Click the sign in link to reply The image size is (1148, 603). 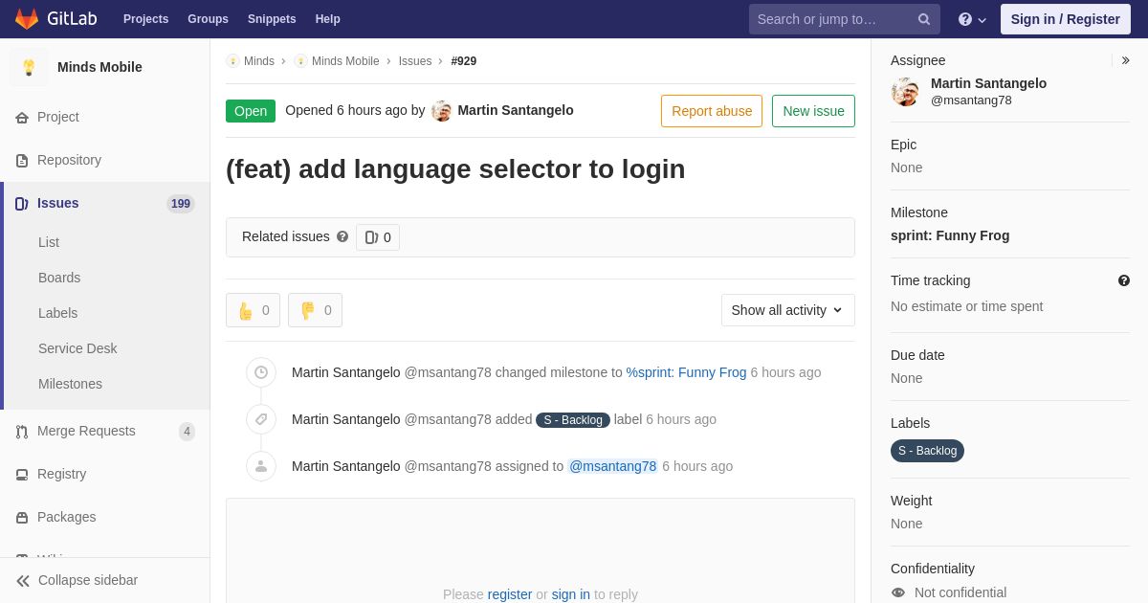[x=571, y=594]
